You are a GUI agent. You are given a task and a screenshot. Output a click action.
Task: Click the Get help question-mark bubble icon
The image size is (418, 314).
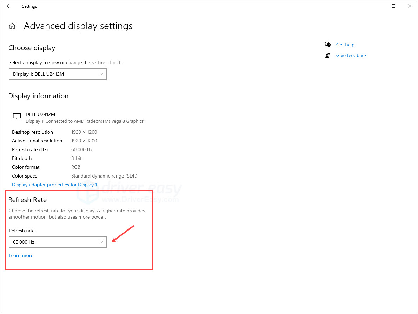pyautogui.click(x=327, y=45)
